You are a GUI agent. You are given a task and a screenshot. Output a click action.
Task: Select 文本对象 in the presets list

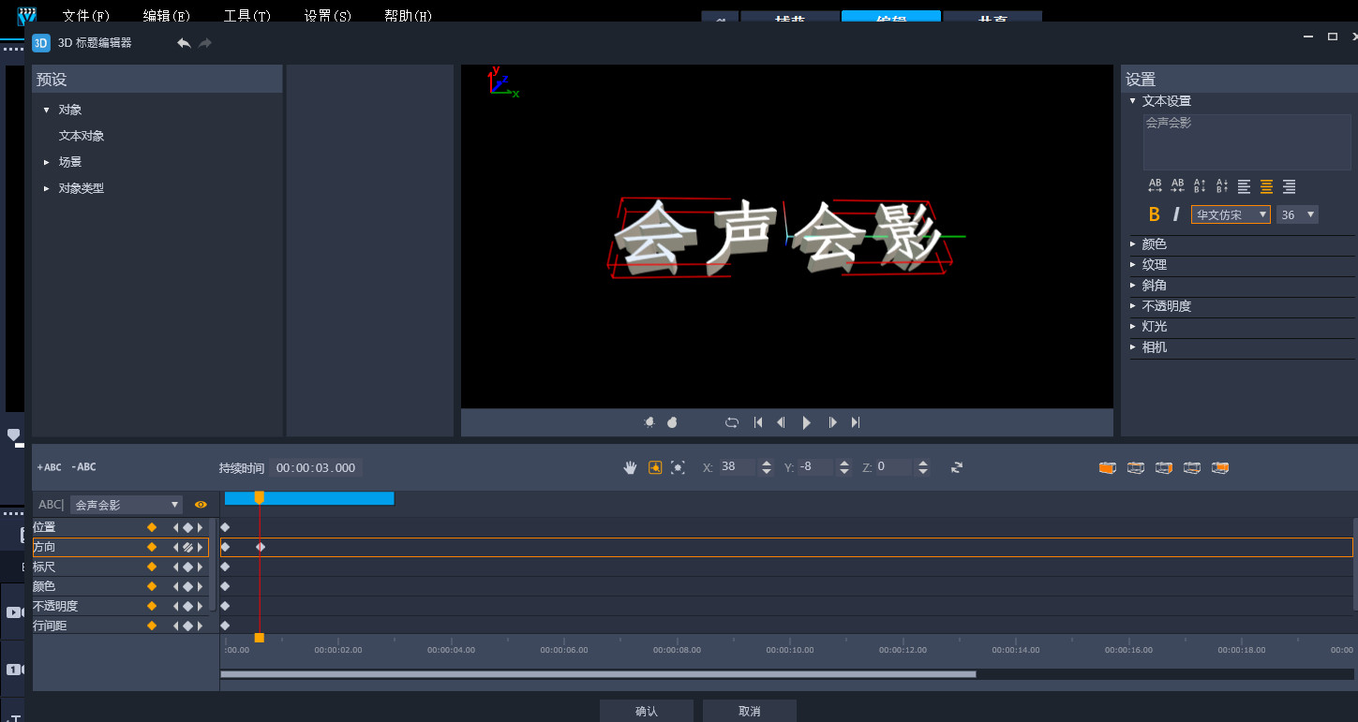(x=82, y=136)
